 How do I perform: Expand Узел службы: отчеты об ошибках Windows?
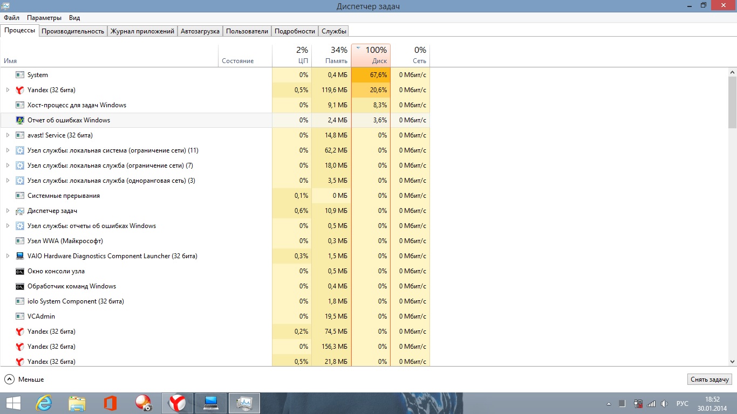coord(8,226)
